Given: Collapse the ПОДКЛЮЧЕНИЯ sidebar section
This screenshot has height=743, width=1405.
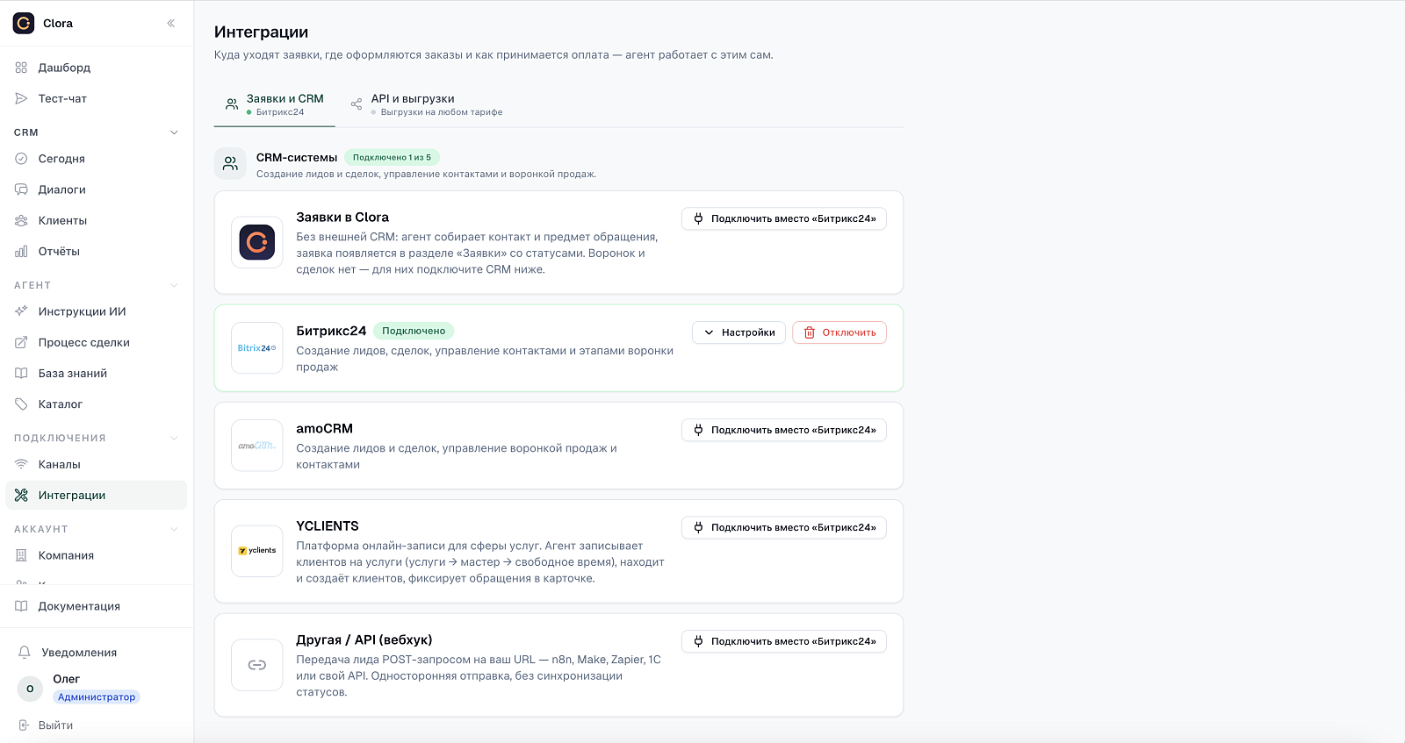Looking at the screenshot, I should tap(174, 438).
